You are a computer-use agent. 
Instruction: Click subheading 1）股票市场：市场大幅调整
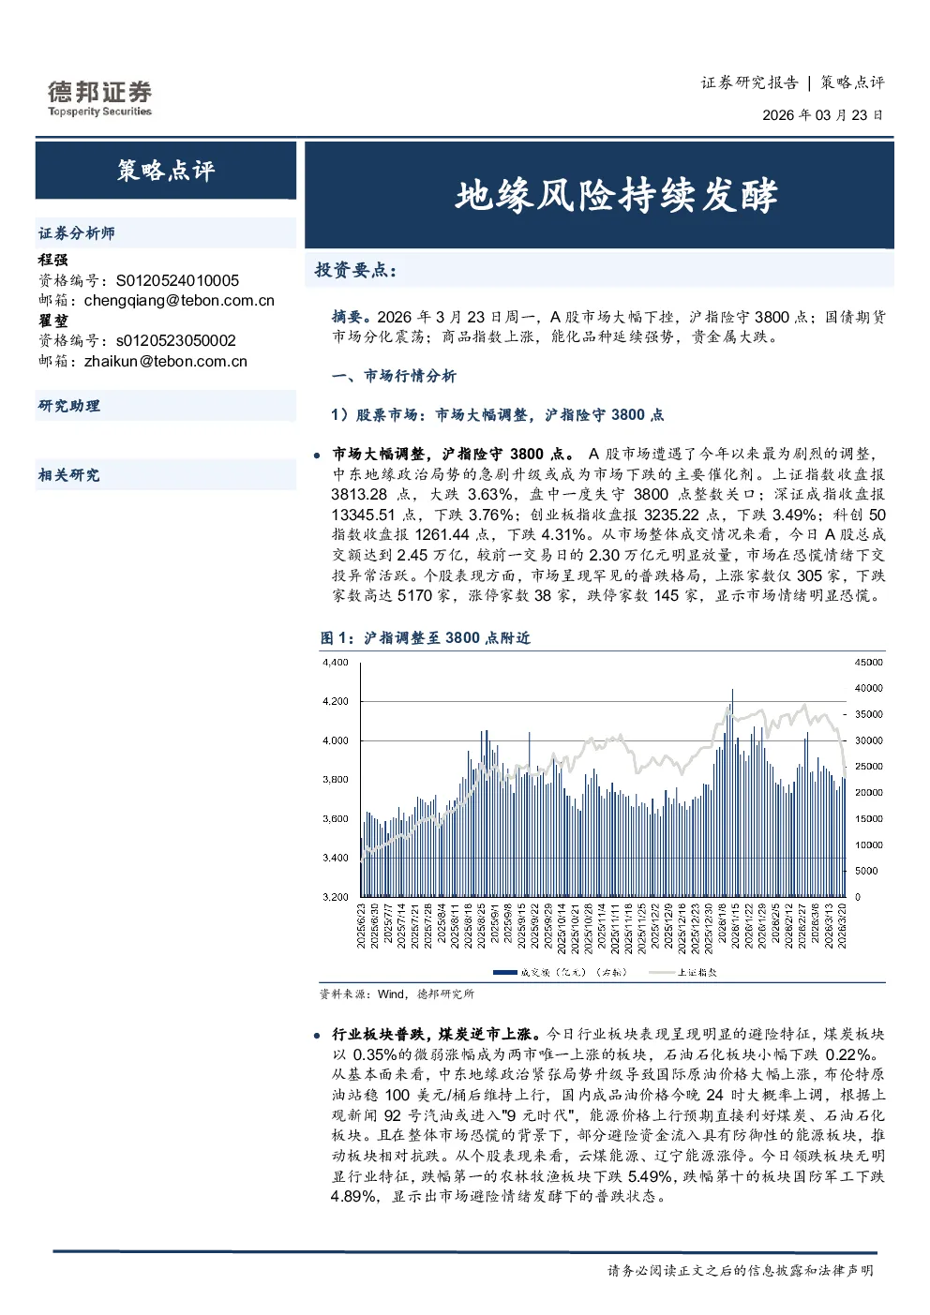coord(497,414)
